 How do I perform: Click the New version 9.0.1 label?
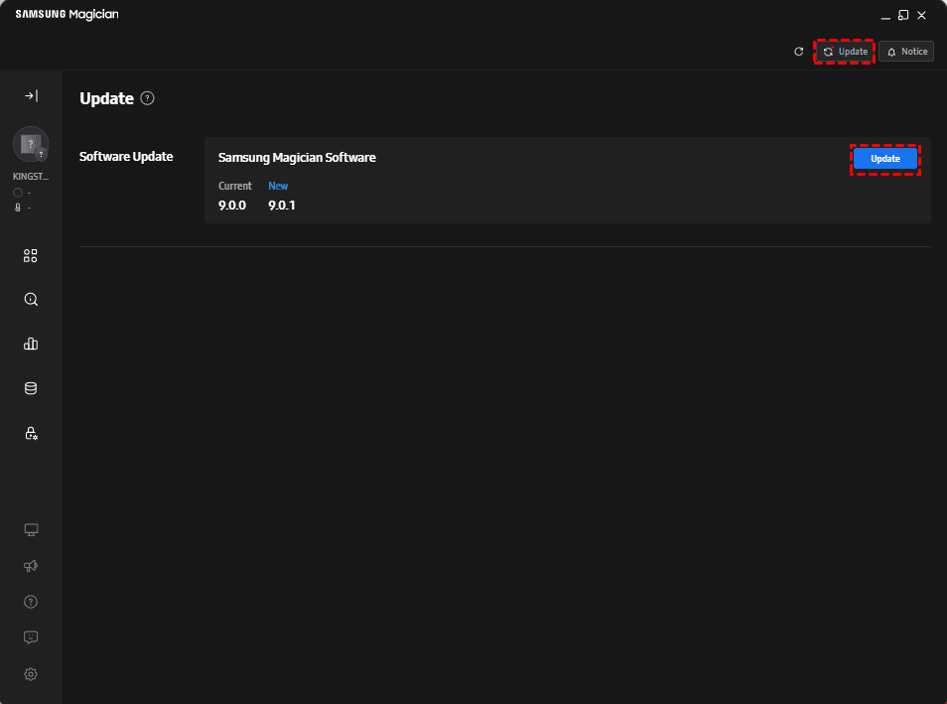click(282, 206)
